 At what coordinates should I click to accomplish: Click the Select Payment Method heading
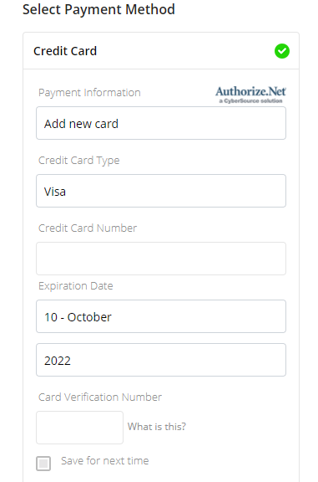coord(98,9)
